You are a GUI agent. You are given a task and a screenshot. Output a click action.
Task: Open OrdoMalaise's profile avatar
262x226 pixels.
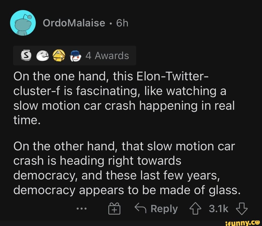coord(23,23)
